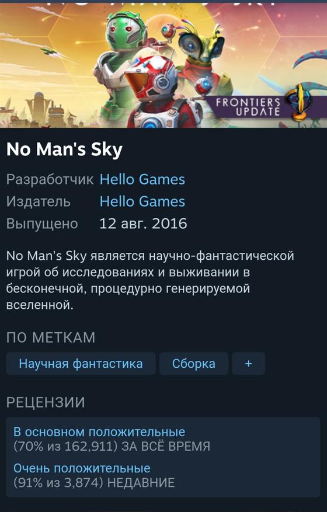
Task: Open the Очень положительные recent reviews
Action: [82, 468]
